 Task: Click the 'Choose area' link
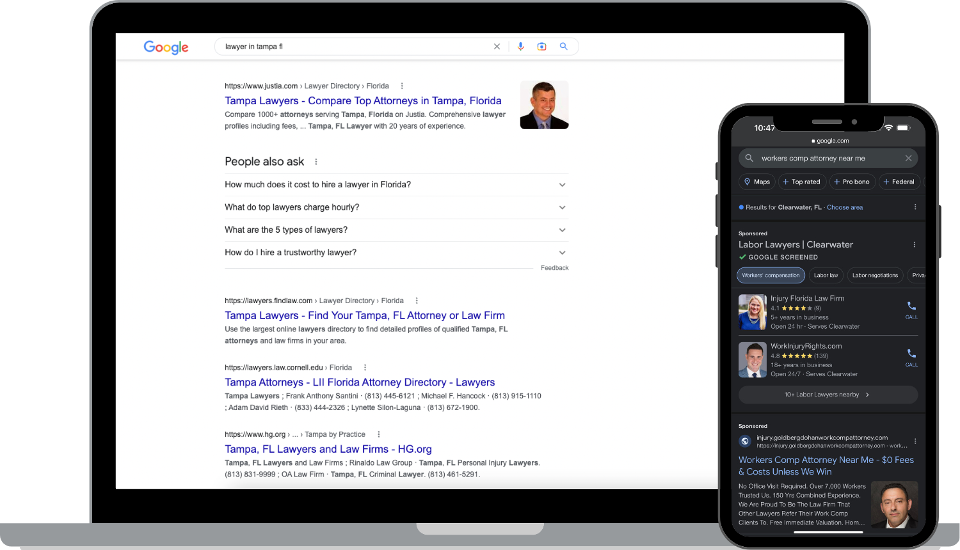(x=845, y=207)
